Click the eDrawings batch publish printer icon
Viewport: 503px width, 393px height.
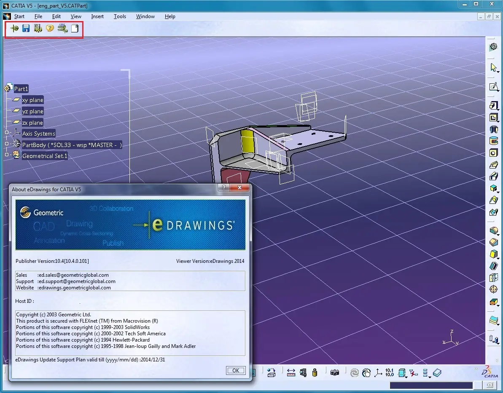62,29
